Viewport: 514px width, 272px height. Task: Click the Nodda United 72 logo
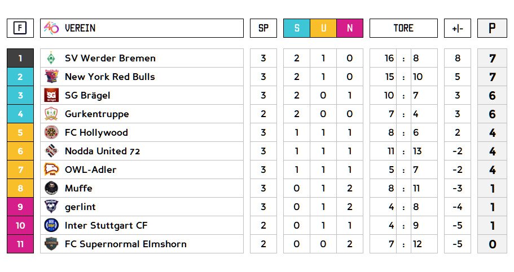(51, 151)
